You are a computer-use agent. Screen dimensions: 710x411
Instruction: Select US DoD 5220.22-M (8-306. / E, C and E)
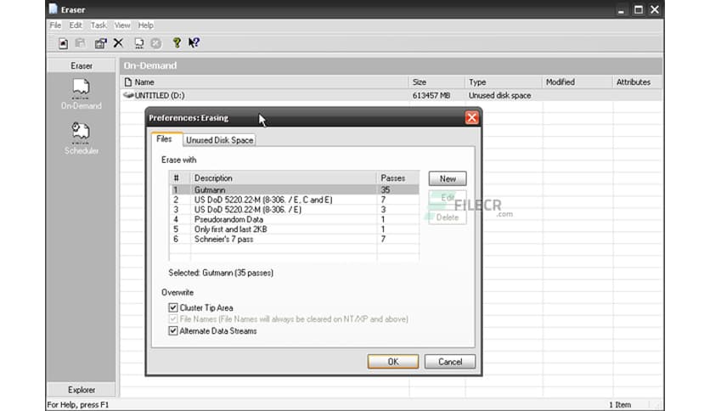295,200
